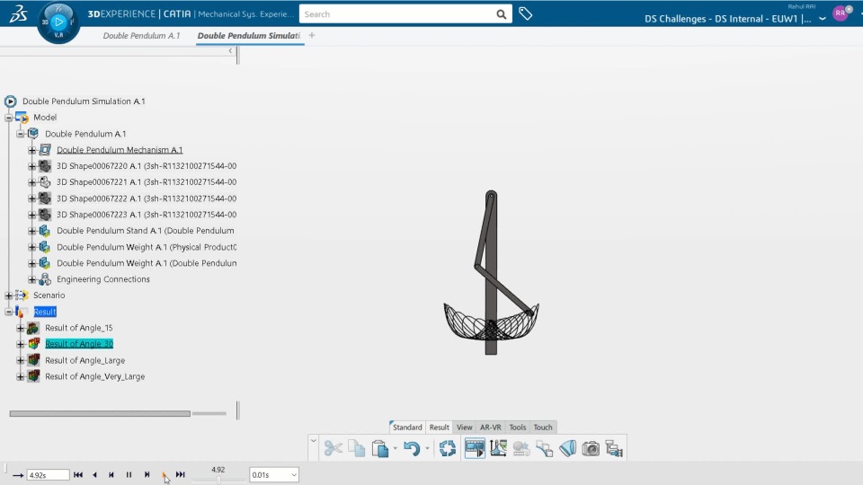Click the trace path curve icon
This screenshot has width=863, height=485.
545,449
